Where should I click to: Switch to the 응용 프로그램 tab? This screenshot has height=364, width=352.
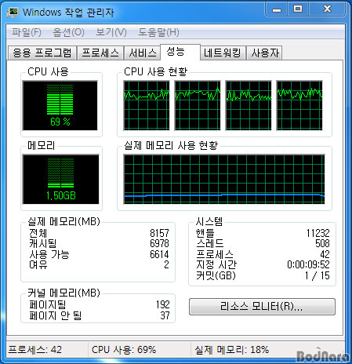tap(42, 53)
